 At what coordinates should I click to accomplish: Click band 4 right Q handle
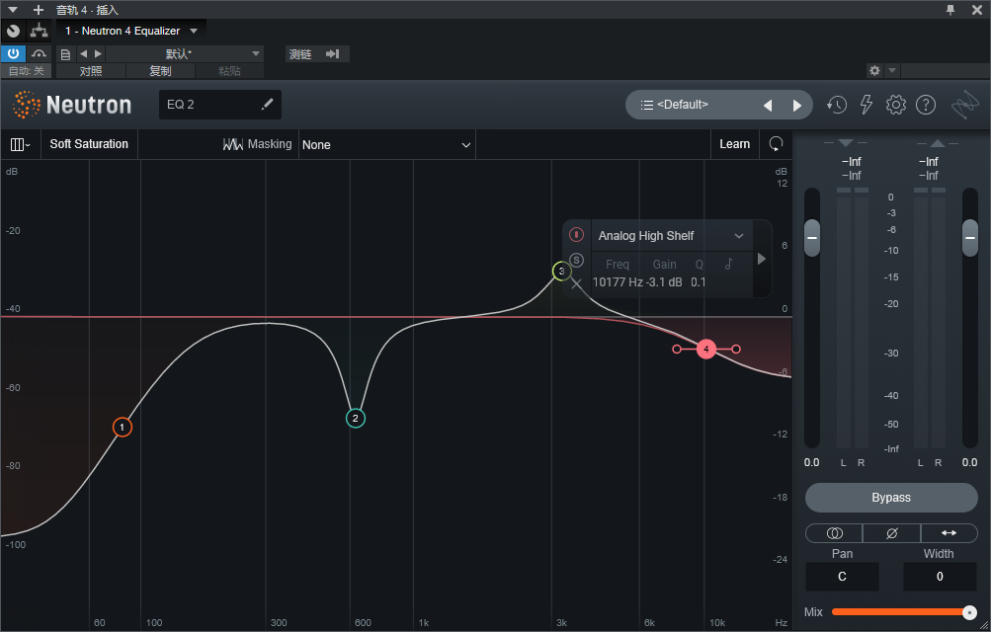point(736,349)
